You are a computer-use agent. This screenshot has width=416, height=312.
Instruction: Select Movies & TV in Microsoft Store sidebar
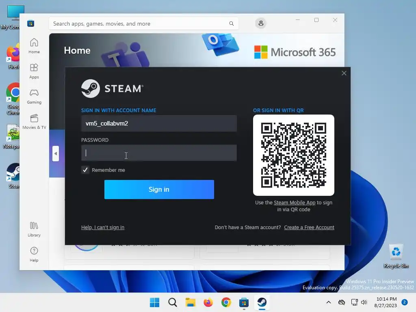[34, 121]
